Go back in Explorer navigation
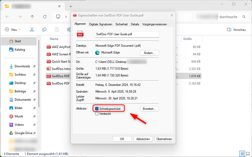 (7, 16)
